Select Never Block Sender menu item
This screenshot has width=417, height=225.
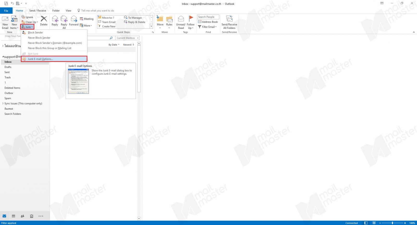click(54, 38)
